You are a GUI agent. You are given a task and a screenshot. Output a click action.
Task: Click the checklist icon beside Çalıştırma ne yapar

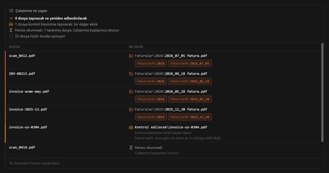[x=11, y=11]
